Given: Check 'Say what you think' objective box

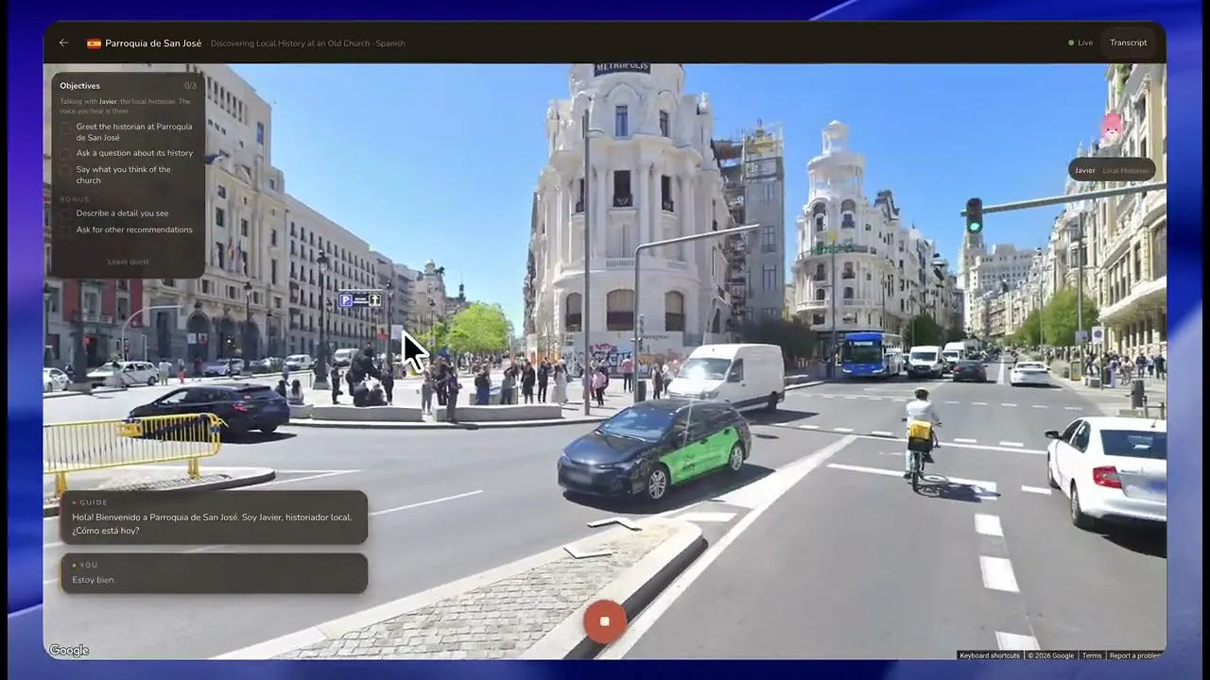Looking at the screenshot, I should pyautogui.click(x=66, y=170).
